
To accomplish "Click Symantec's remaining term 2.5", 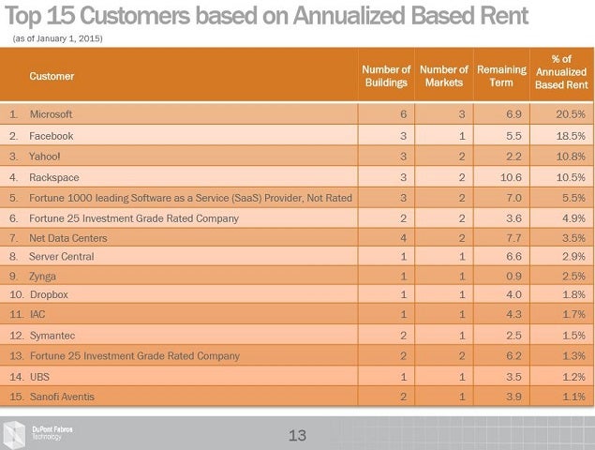I will click(513, 336).
